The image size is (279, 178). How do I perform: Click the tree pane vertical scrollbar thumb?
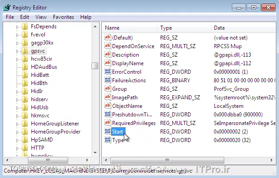pyautogui.click(x=95, y=66)
